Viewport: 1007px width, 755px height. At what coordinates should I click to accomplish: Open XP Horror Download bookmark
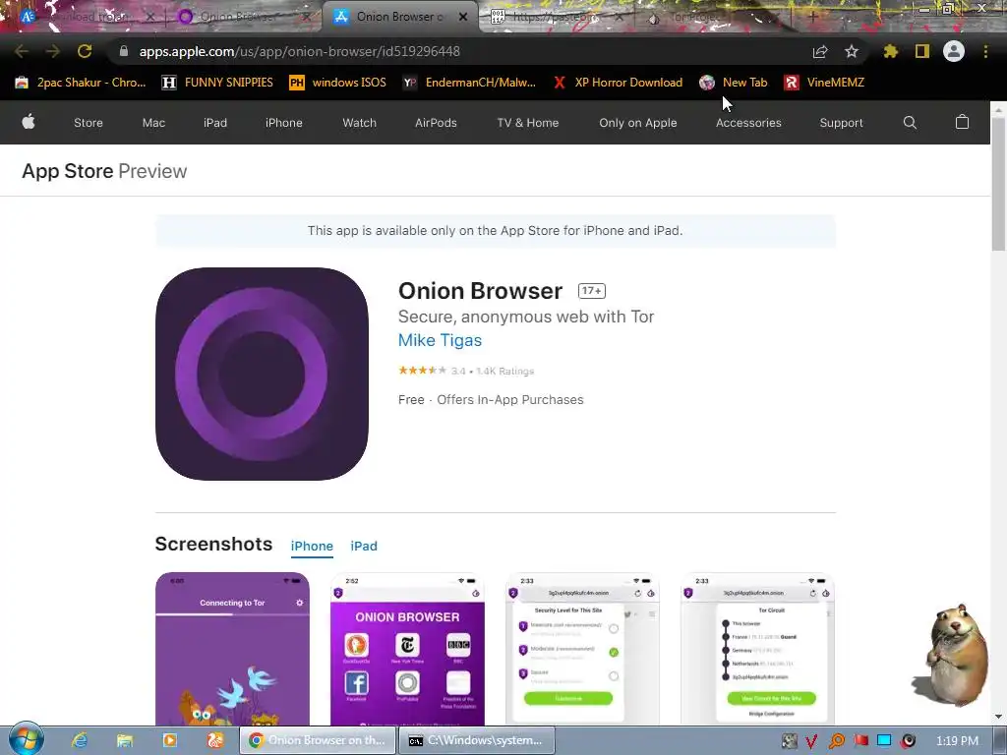coord(618,83)
